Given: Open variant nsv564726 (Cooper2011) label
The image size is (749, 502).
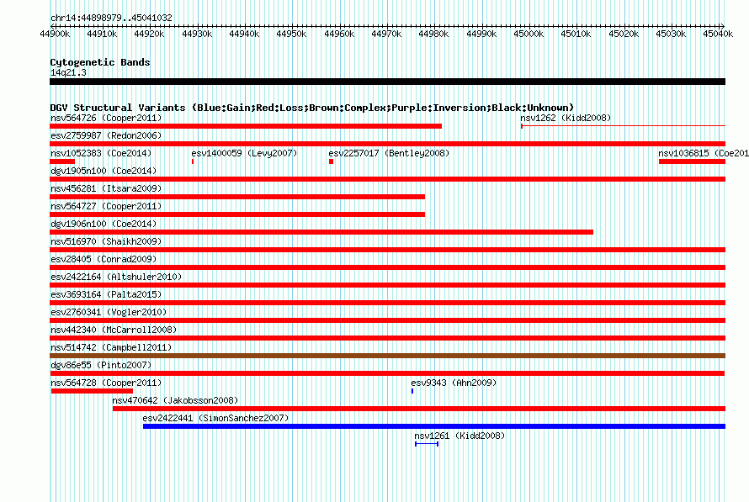Looking at the screenshot, I should click(x=106, y=118).
